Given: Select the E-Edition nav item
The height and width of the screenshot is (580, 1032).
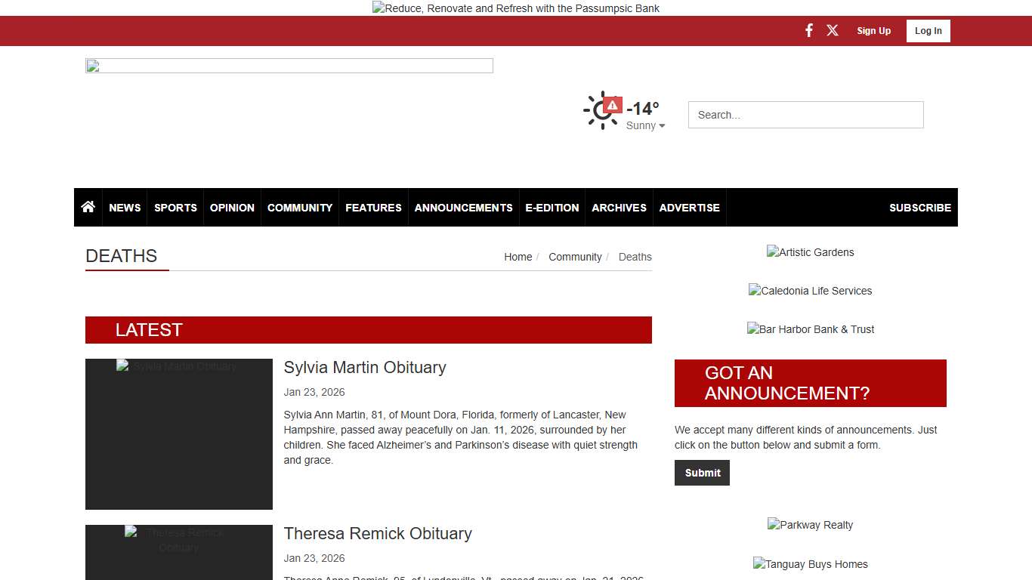Looking at the screenshot, I should point(552,208).
